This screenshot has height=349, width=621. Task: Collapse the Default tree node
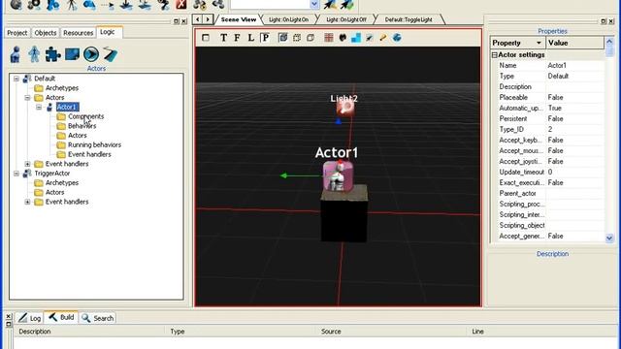[16, 79]
